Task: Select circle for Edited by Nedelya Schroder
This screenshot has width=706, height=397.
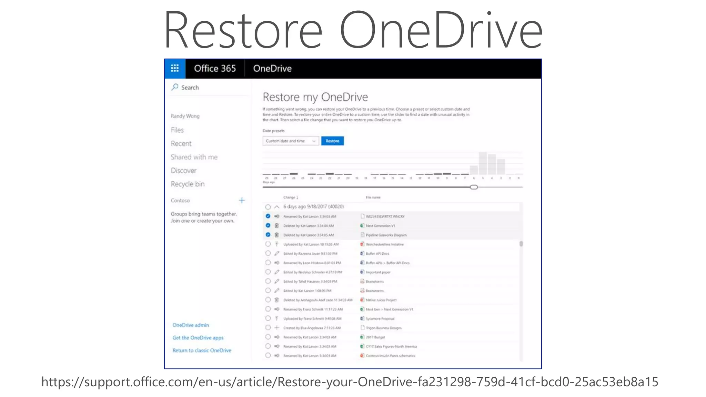Action: [x=268, y=272]
